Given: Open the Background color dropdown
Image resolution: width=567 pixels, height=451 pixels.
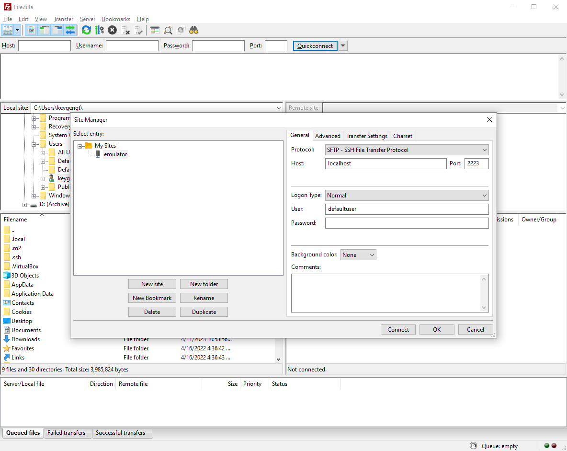Looking at the screenshot, I should 358,255.
